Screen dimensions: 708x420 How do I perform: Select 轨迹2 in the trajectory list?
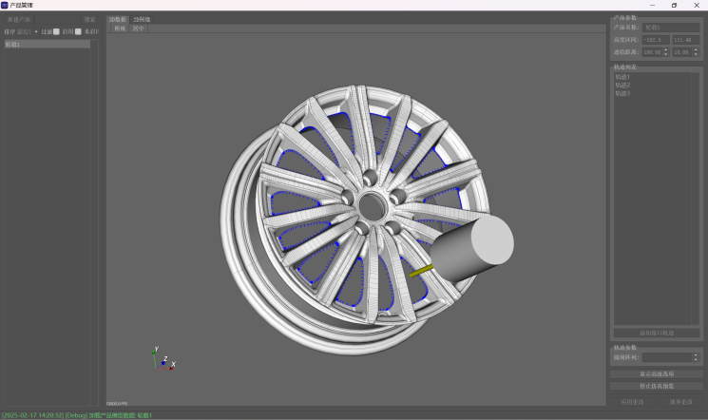point(622,86)
